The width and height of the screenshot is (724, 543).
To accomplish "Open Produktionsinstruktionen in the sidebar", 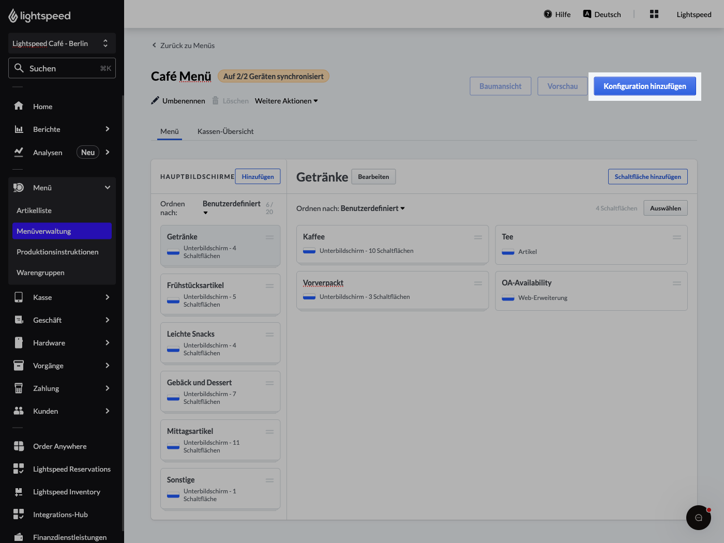I will point(62,252).
